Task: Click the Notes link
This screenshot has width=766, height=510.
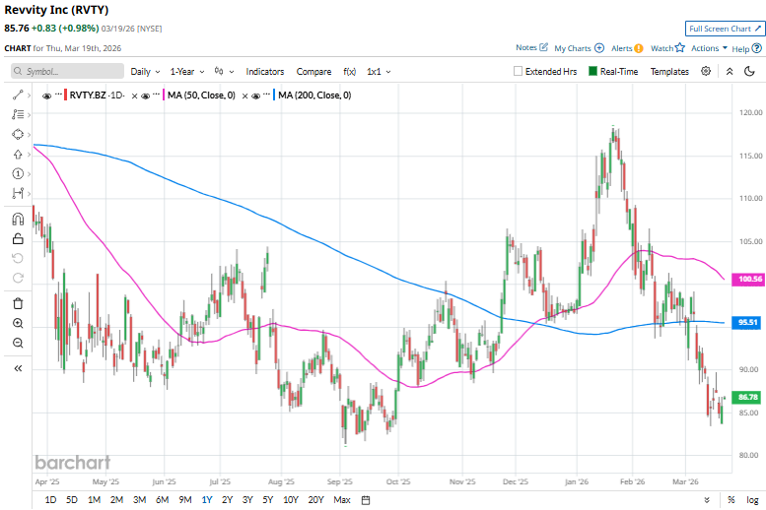Action: pos(526,47)
